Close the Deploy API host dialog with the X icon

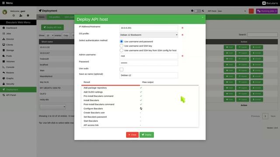click(x=203, y=17)
